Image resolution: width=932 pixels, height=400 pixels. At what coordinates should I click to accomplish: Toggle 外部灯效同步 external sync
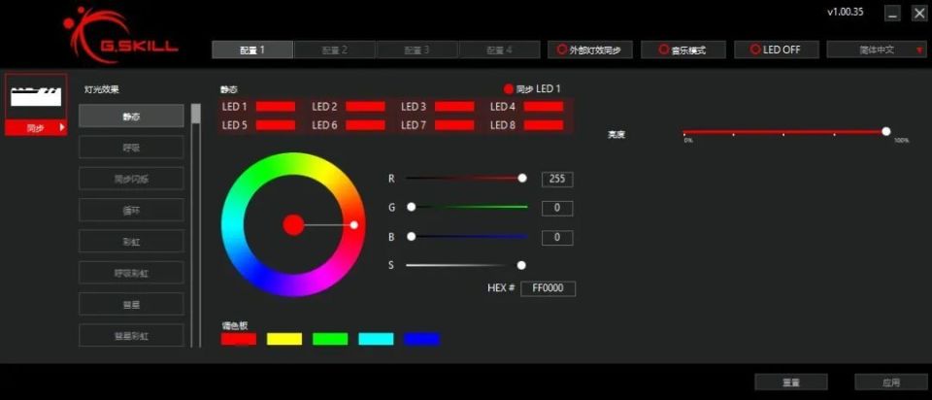(x=589, y=50)
